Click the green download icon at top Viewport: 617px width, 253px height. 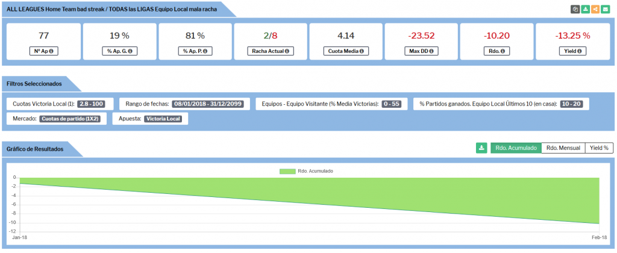585,9
